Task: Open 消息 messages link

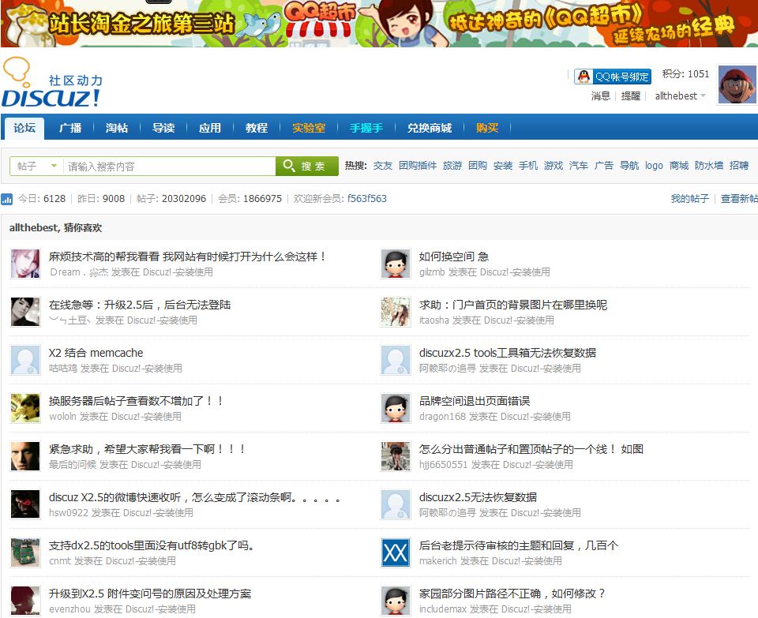Action: [600, 96]
